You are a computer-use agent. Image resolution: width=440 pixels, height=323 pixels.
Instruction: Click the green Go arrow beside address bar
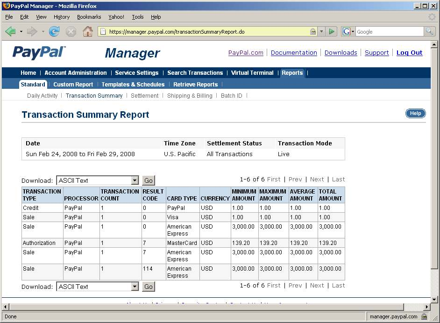point(332,32)
